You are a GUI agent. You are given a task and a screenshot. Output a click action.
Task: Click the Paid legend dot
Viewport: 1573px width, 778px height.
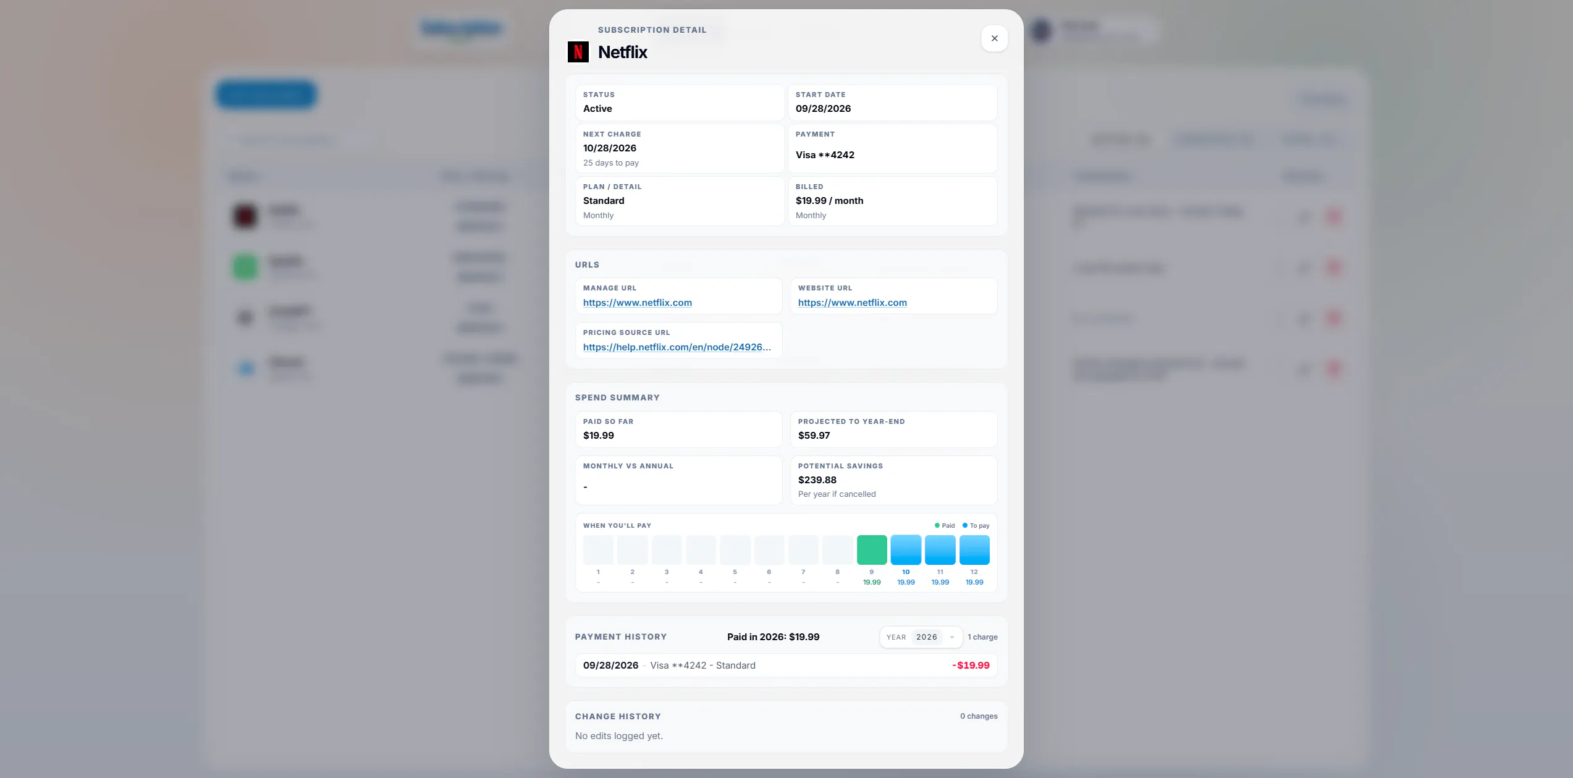(x=937, y=525)
